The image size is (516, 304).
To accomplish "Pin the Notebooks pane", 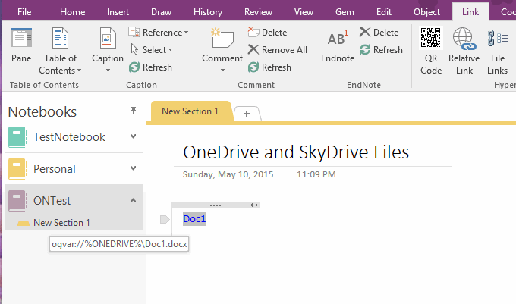I will tap(134, 111).
